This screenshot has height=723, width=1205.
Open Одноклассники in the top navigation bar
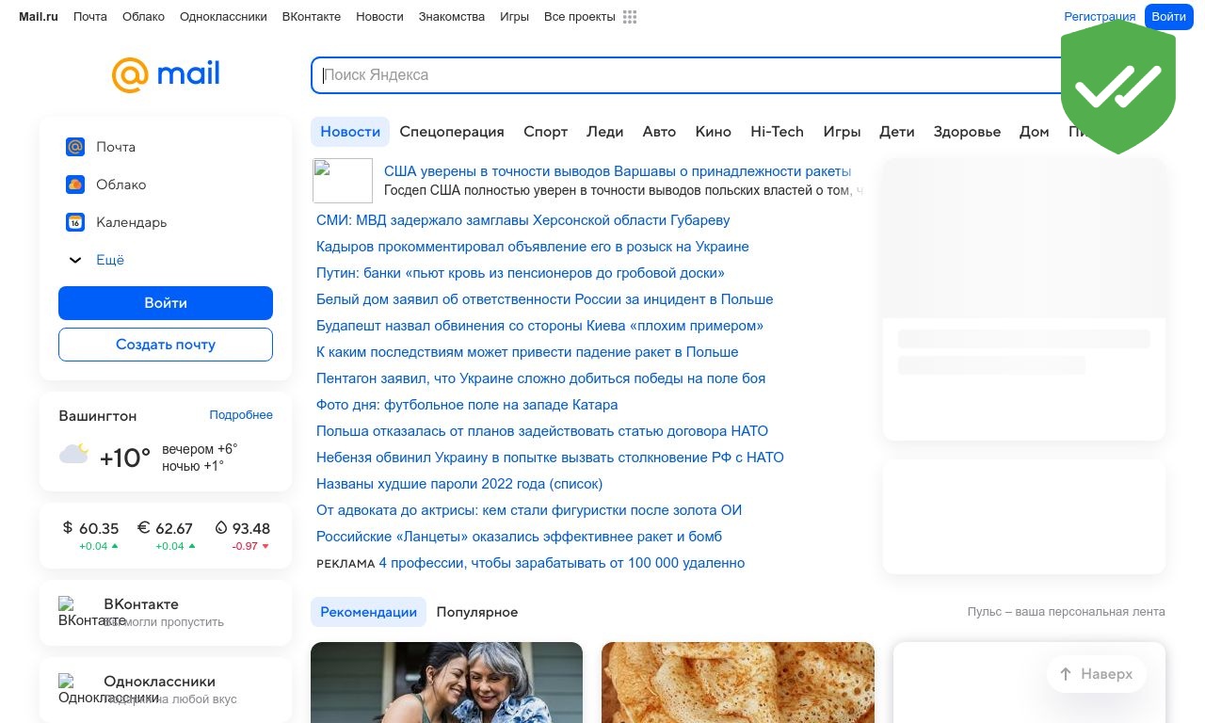[223, 17]
